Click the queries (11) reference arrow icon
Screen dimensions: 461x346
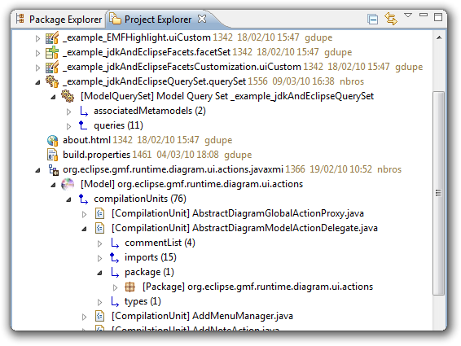coord(83,125)
